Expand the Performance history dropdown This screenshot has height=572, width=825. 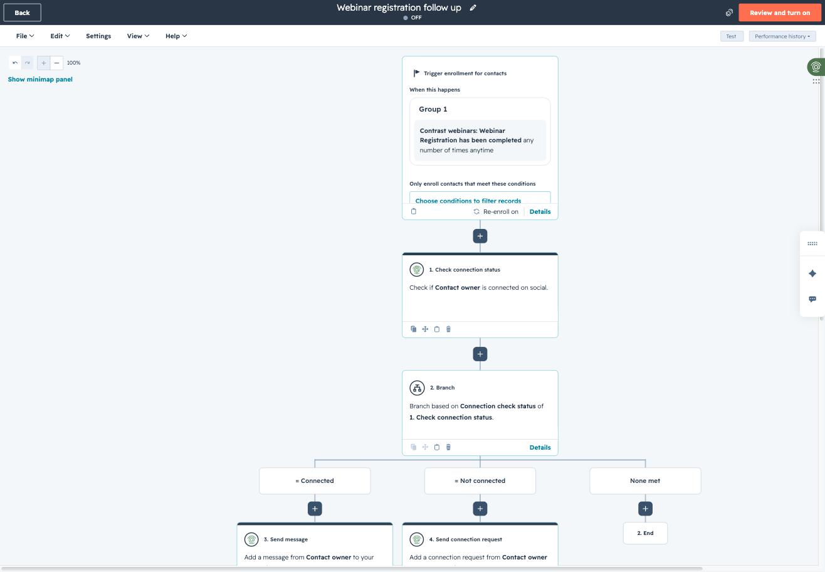tap(782, 36)
